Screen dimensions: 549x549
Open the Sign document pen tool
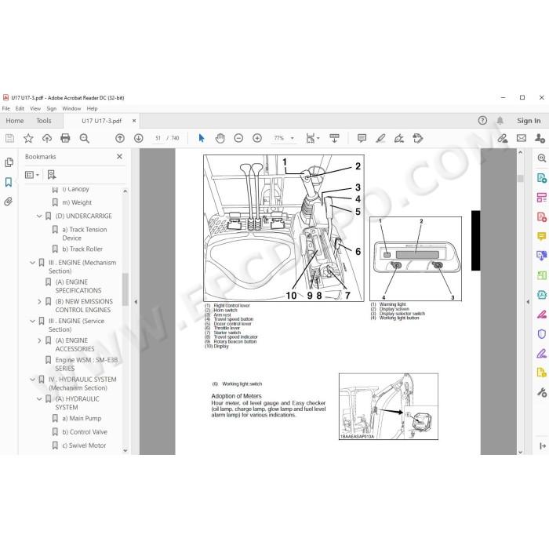pyautogui.click(x=398, y=138)
